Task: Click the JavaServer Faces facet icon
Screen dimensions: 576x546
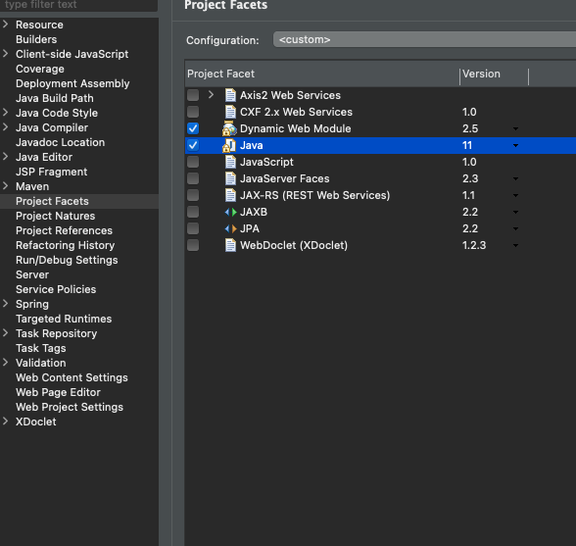Action: click(230, 178)
